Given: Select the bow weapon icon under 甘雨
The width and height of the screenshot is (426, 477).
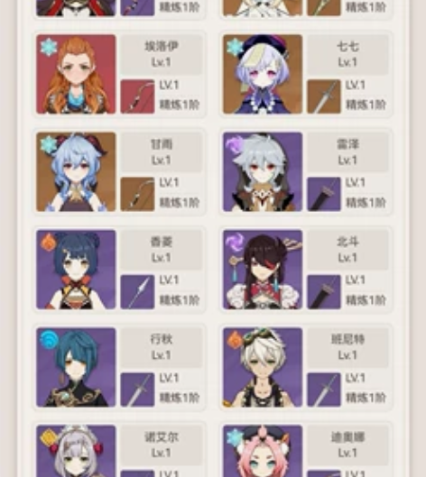Looking at the screenshot, I should (x=137, y=194).
